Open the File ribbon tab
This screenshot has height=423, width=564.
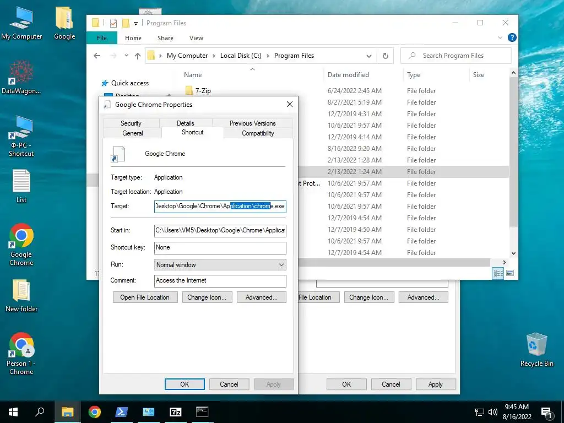point(102,38)
